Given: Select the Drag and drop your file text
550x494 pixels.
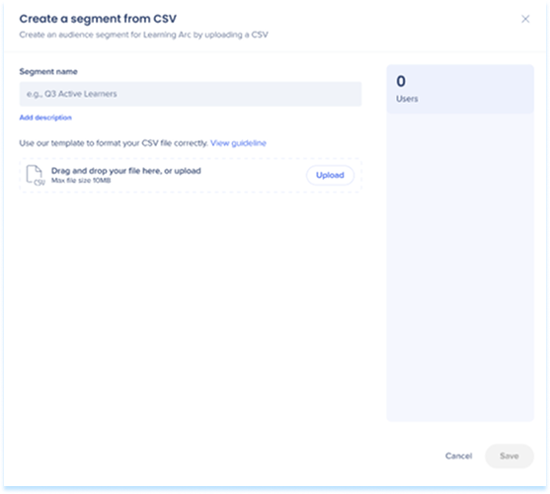Looking at the screenshot, I should 126,171.
